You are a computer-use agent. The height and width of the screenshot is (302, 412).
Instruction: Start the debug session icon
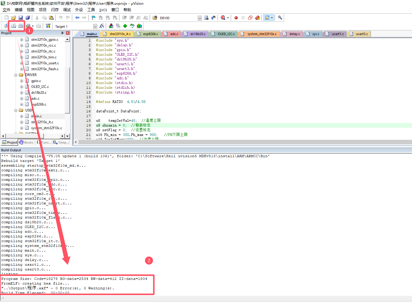[x=223, y=18]
